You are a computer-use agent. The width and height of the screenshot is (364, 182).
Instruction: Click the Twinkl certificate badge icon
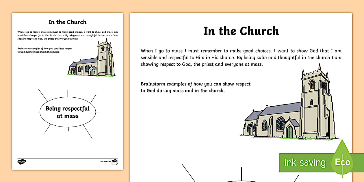[115, 162]
